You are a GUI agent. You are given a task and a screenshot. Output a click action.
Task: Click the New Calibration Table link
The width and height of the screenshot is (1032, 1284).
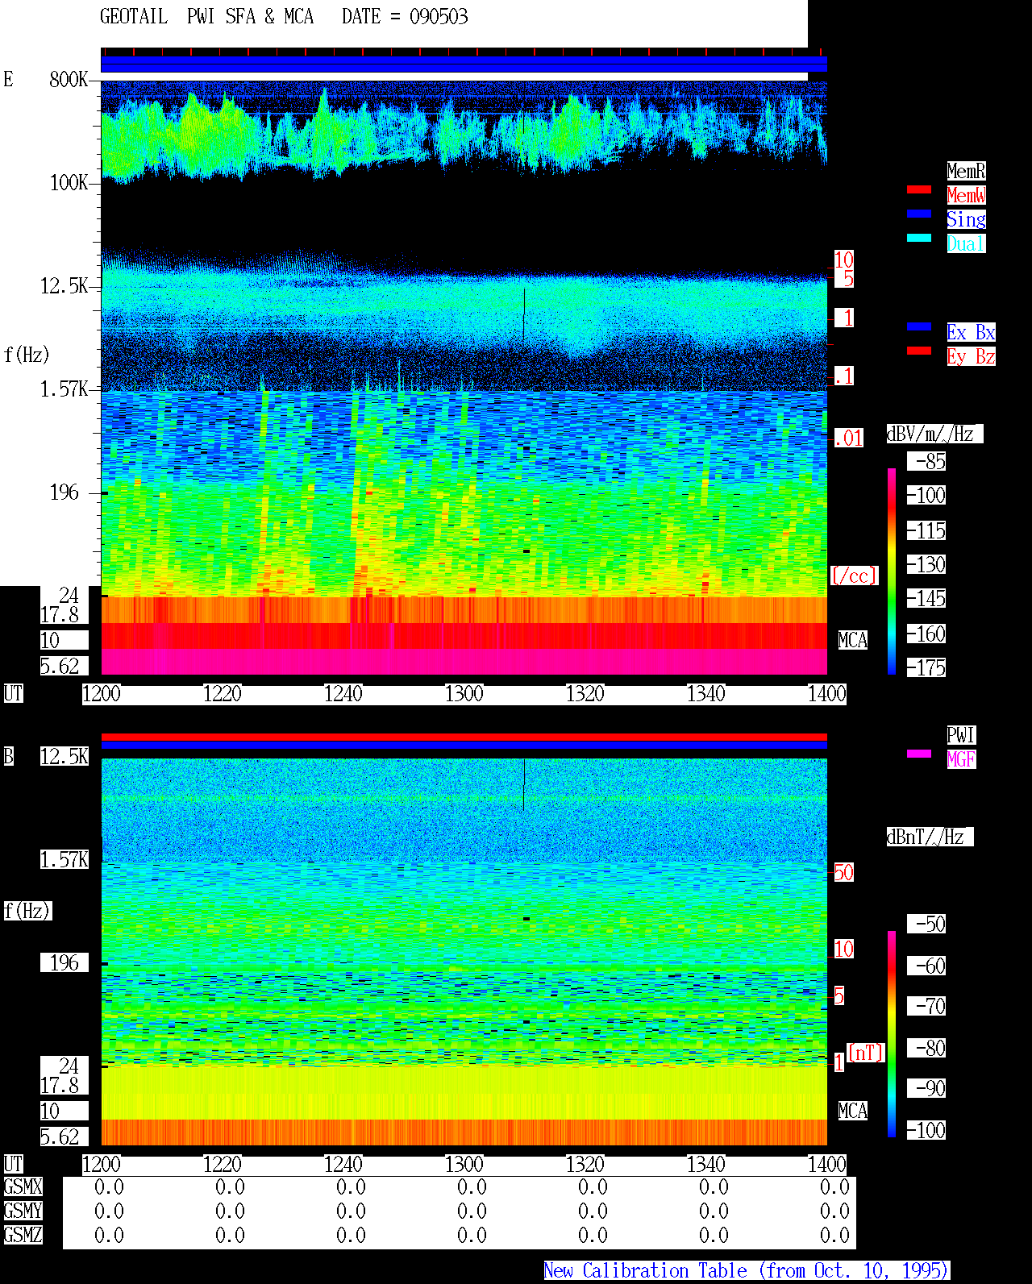[747, 1271]
